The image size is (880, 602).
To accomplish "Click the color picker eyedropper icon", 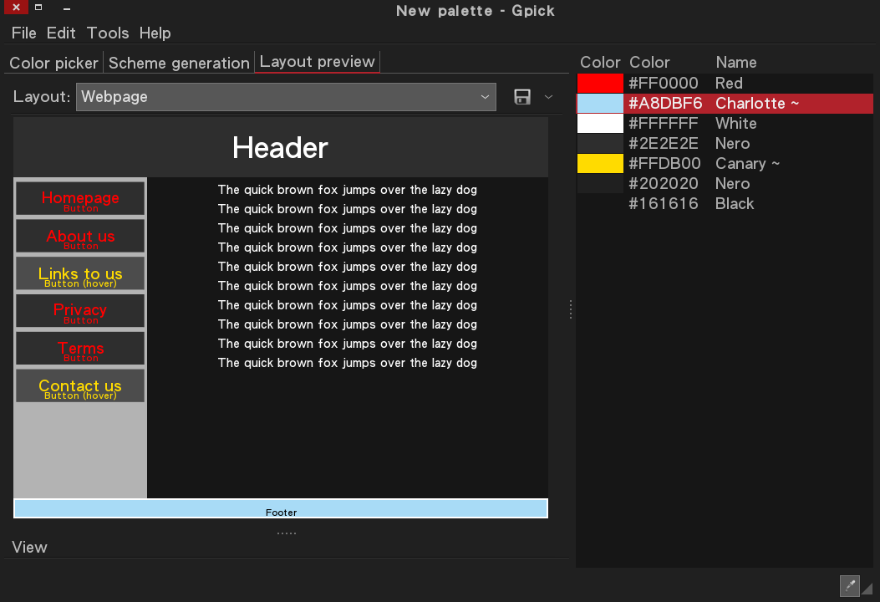I will coord(849,585).
